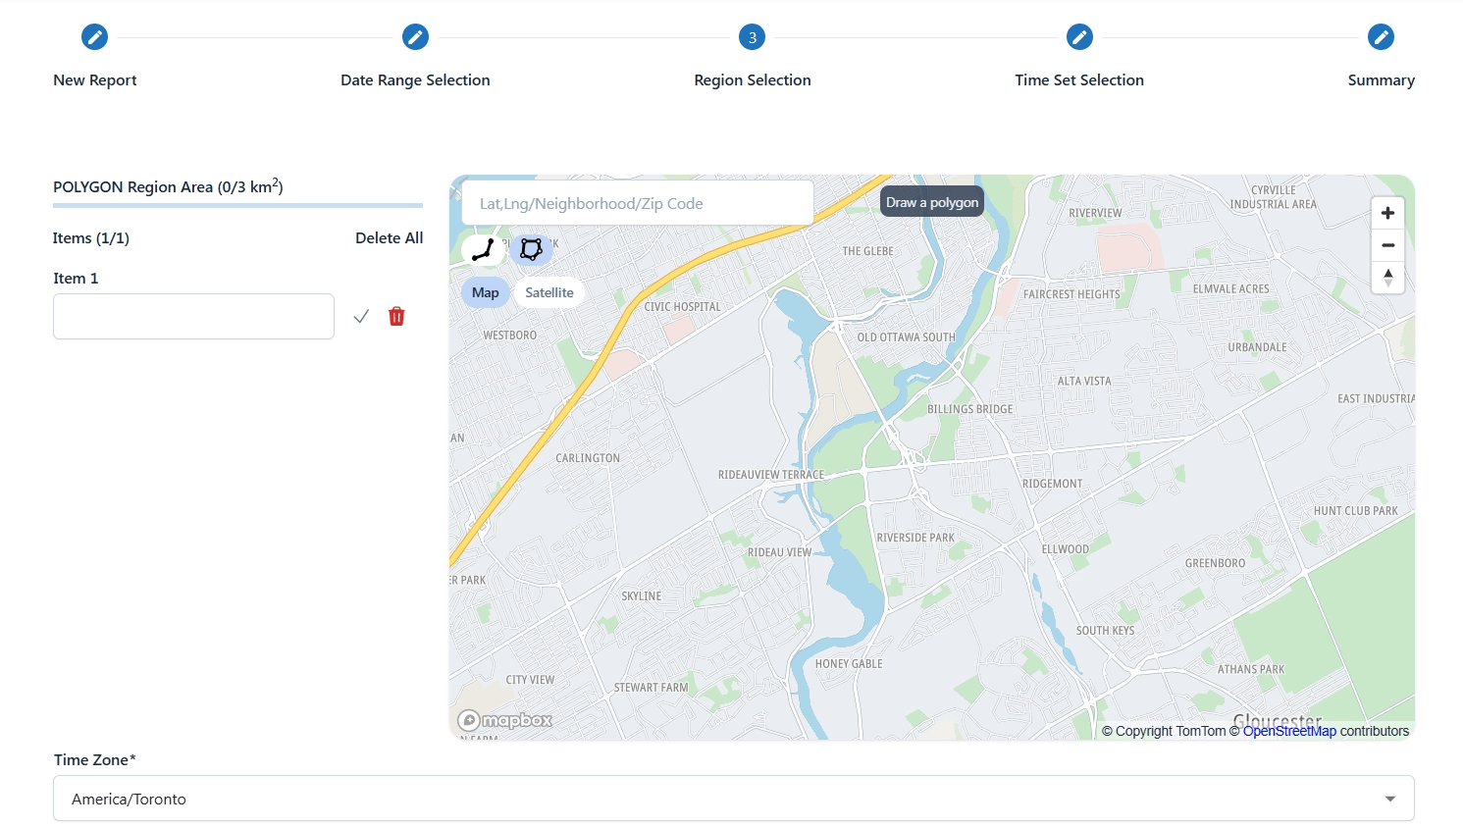Go to Date Range Selection step label
Screen dimensions: 1463x827
point(415,80)
